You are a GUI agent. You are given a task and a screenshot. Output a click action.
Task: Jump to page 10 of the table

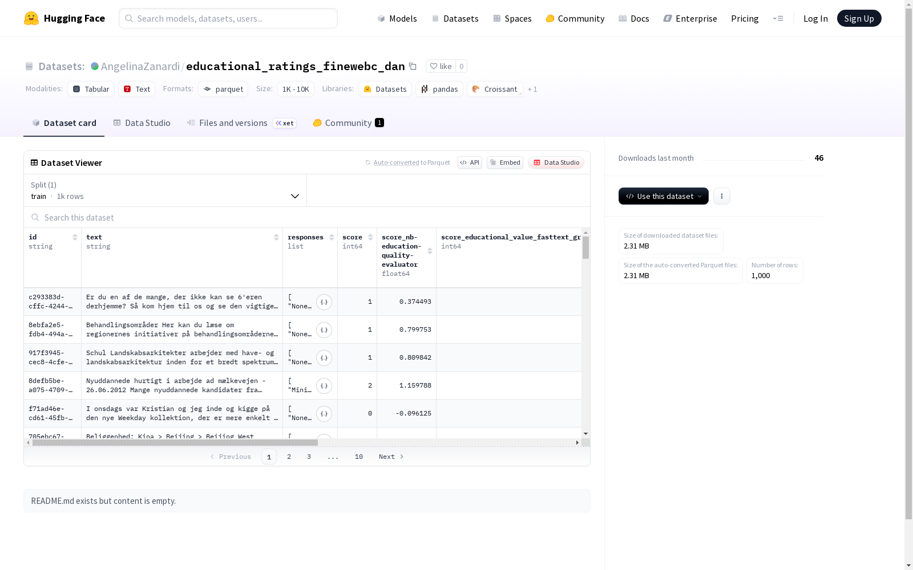(x=359, y=457)
